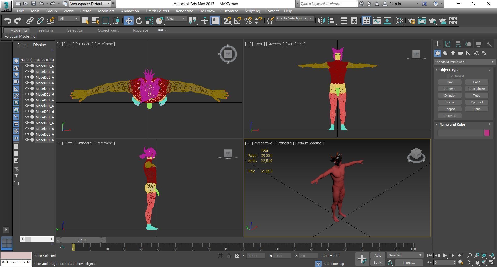Image resolution: width=497 pixels, height=267 pixels.
Task: Toggle Auto Key mode
Action: click(378, 255)
